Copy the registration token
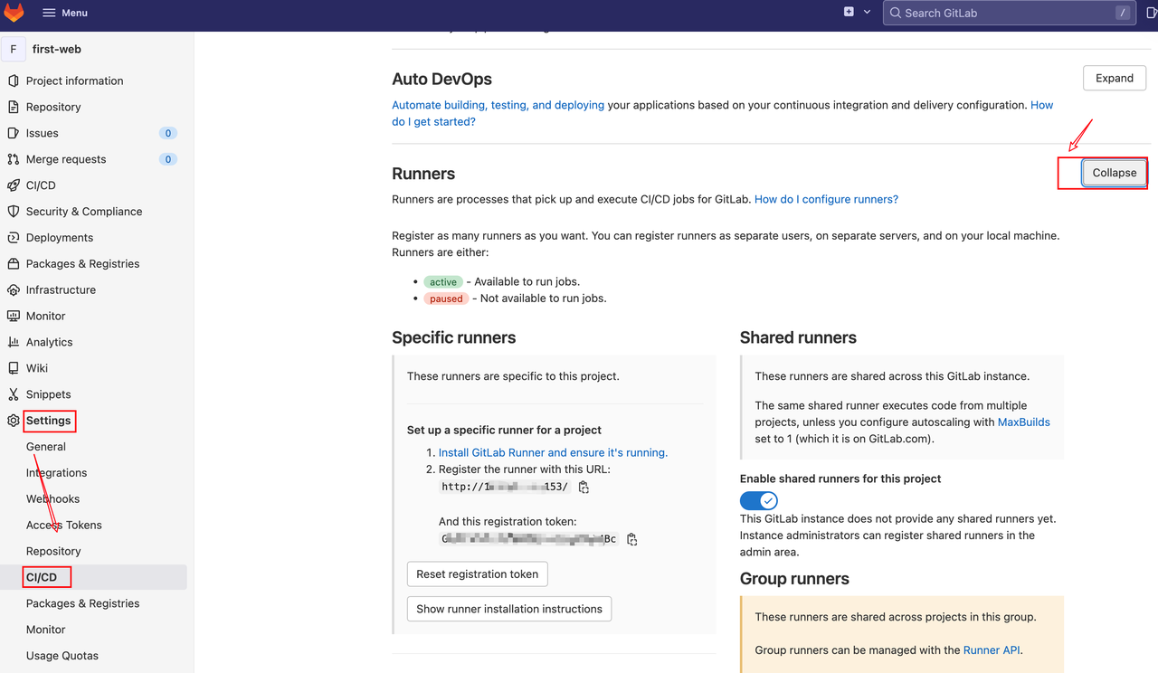The image size is (1158, 673). (631, 539)
